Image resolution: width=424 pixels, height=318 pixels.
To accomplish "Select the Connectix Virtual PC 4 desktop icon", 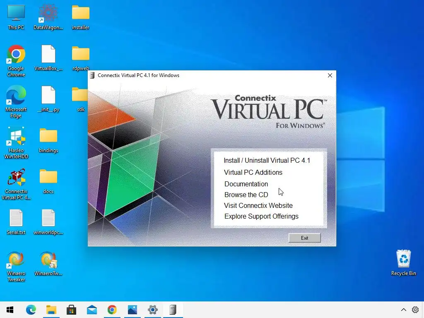I will (x=16, y=184).
